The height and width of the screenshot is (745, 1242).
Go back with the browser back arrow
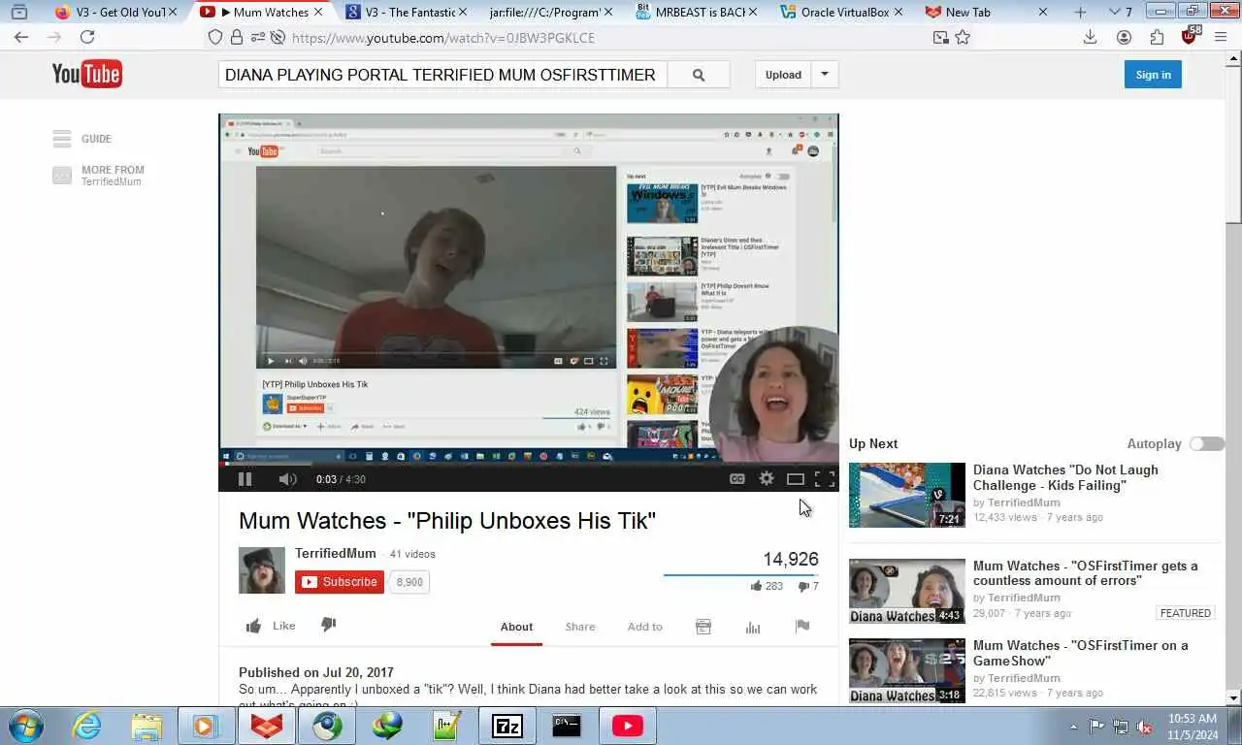[21, 37]
